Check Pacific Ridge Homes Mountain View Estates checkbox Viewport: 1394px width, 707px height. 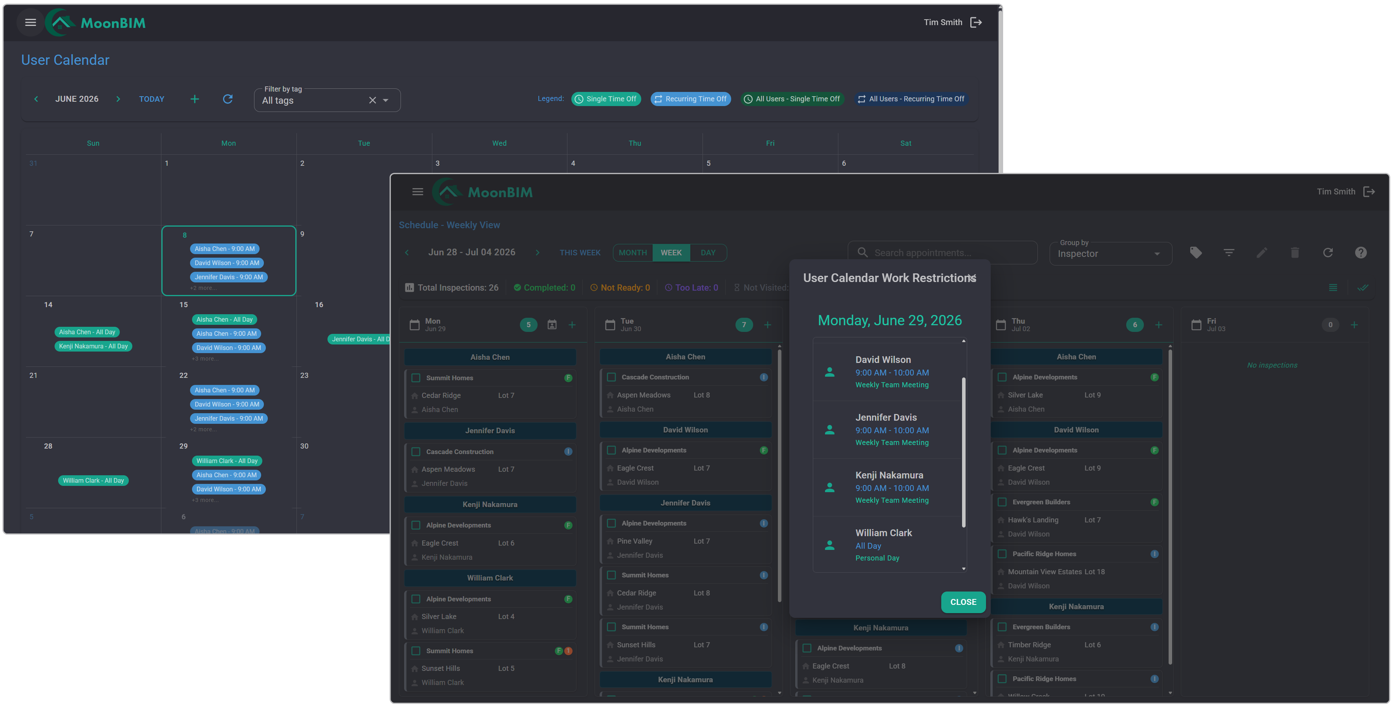coord(1002,554)
